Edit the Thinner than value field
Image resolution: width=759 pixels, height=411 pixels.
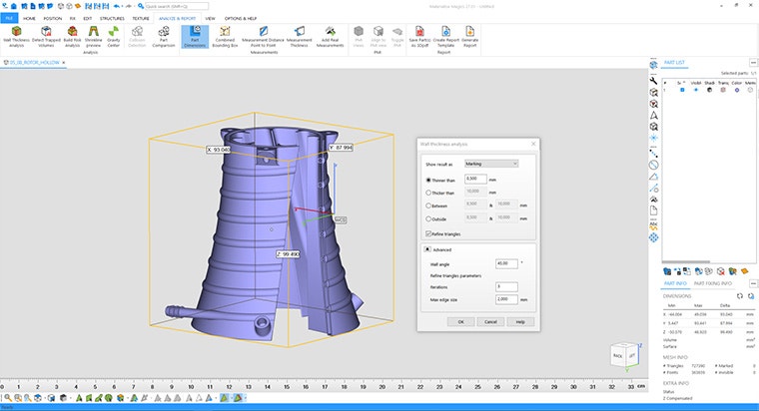tap(475, 179)
